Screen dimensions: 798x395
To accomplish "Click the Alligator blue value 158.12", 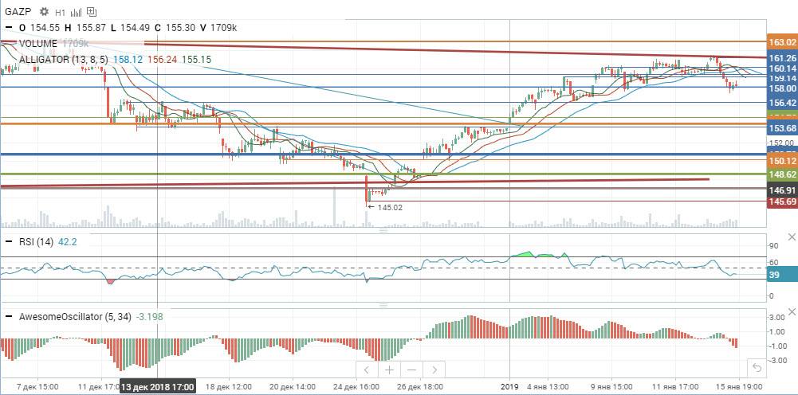I will pyautogui.click(x=128, y=60).
